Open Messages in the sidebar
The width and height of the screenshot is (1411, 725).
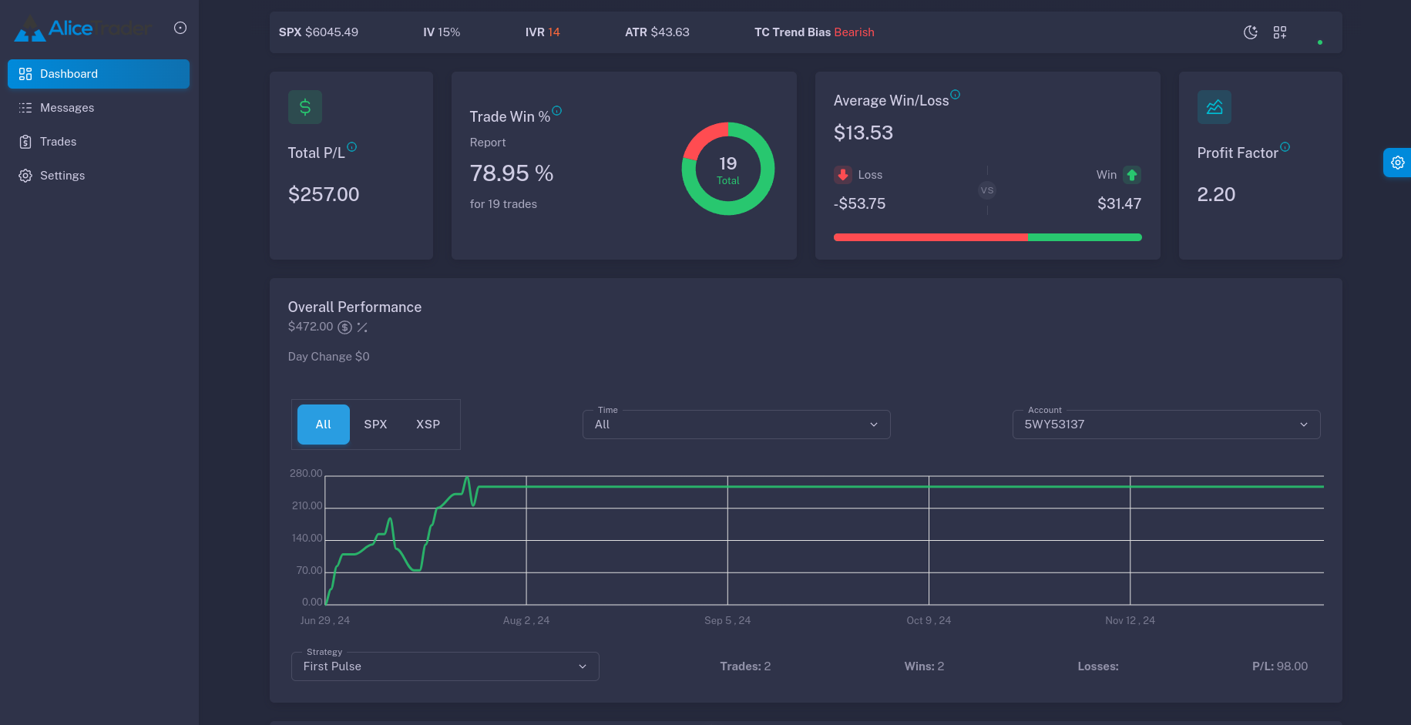[67, 108]
